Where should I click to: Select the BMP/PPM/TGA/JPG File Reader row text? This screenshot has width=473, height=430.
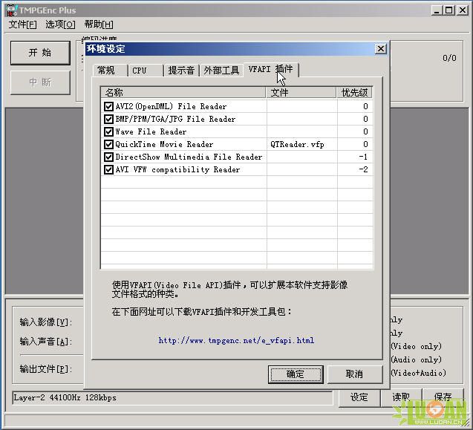tap(175, 119)
